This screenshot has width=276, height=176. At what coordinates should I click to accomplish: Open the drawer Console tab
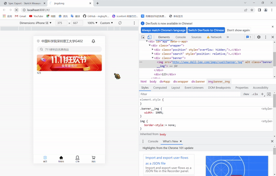tap(153, 141)
